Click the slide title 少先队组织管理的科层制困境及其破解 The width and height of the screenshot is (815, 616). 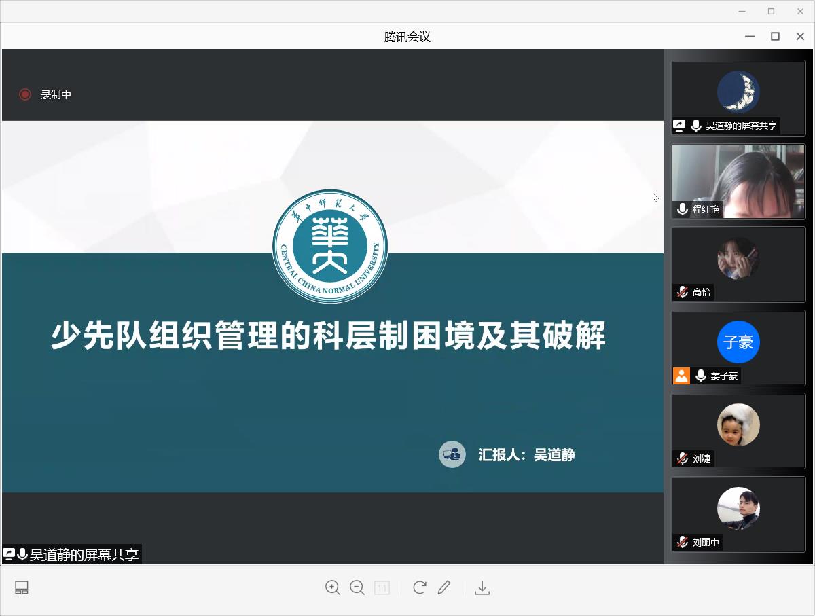(328, 336)
